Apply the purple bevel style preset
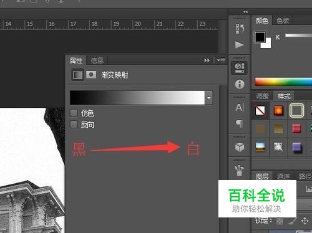Image resolution: width=312 pixels, height=233 pixels. coord(297,147)
